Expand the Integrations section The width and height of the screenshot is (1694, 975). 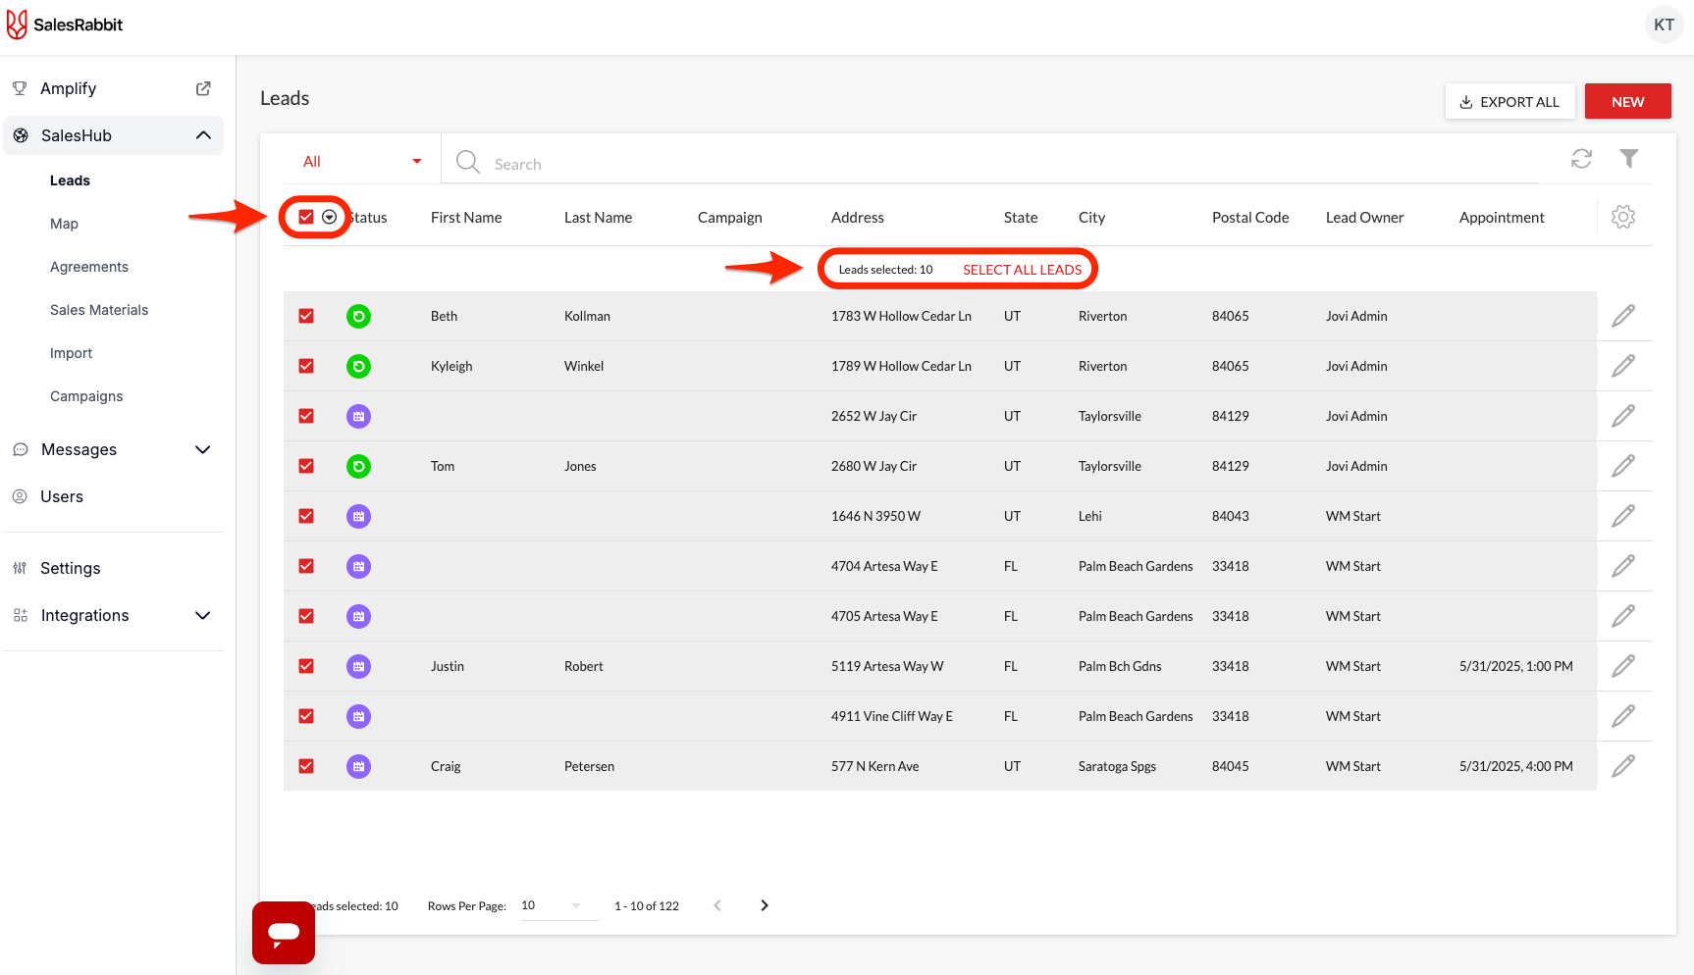[x=203, y=615]
